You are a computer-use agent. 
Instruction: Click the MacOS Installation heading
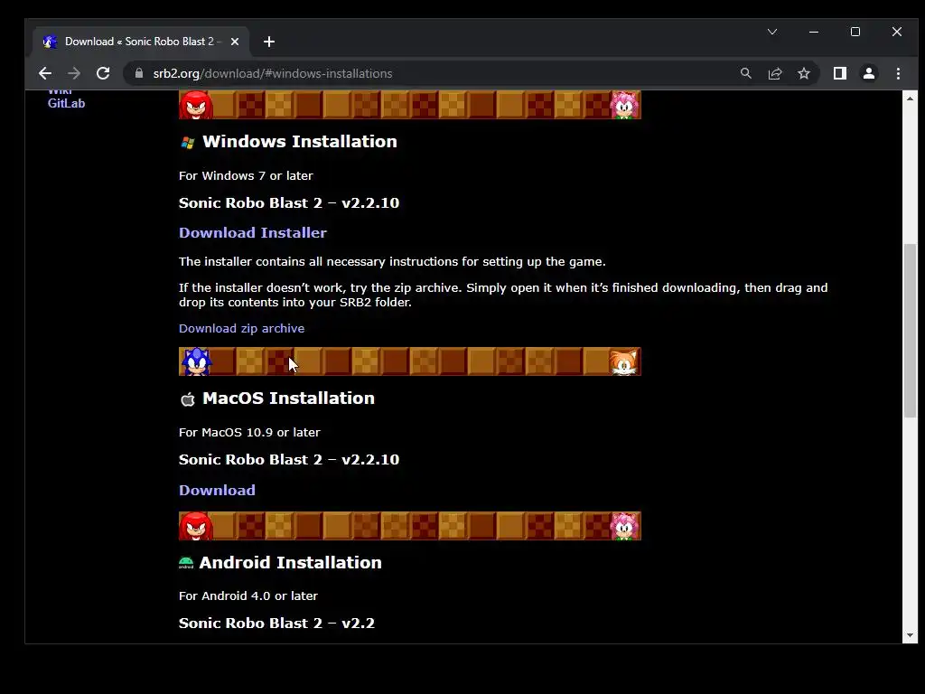tap(288, 399)
